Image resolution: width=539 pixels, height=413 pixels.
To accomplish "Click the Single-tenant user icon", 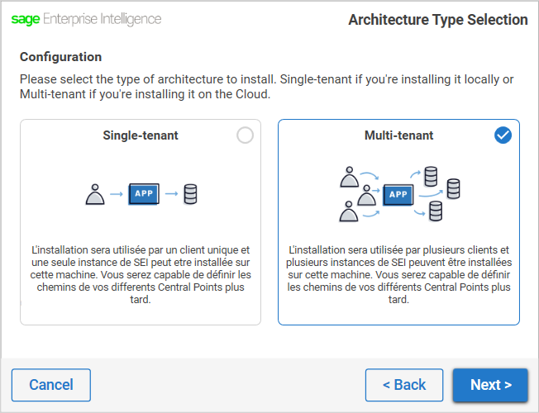I will tap(96, 195).
